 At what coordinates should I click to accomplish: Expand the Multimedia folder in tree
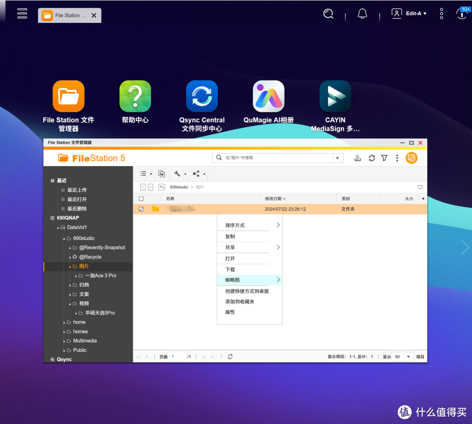click(64, 341)
